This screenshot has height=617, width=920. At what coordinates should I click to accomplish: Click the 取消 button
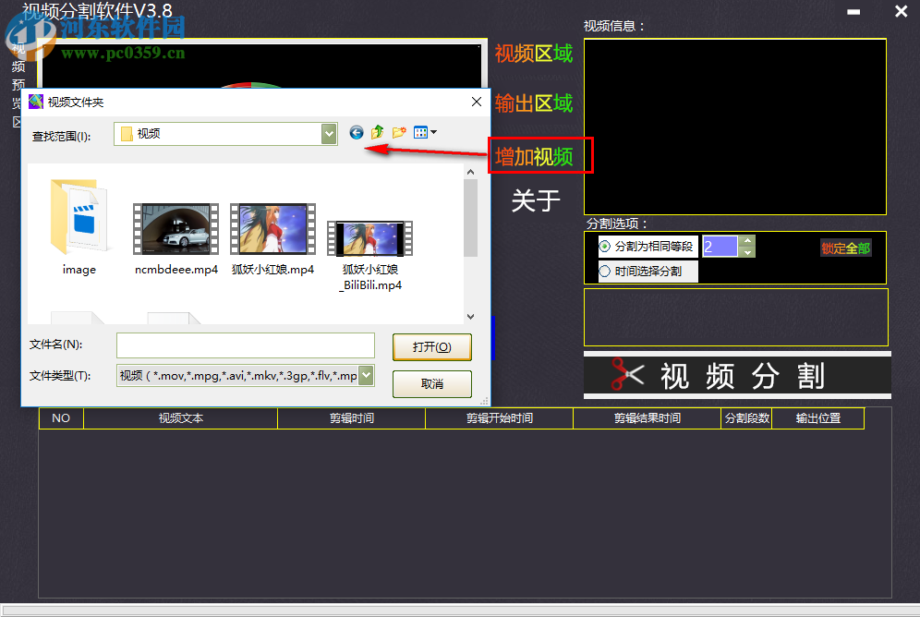click(x=432, y=384)
